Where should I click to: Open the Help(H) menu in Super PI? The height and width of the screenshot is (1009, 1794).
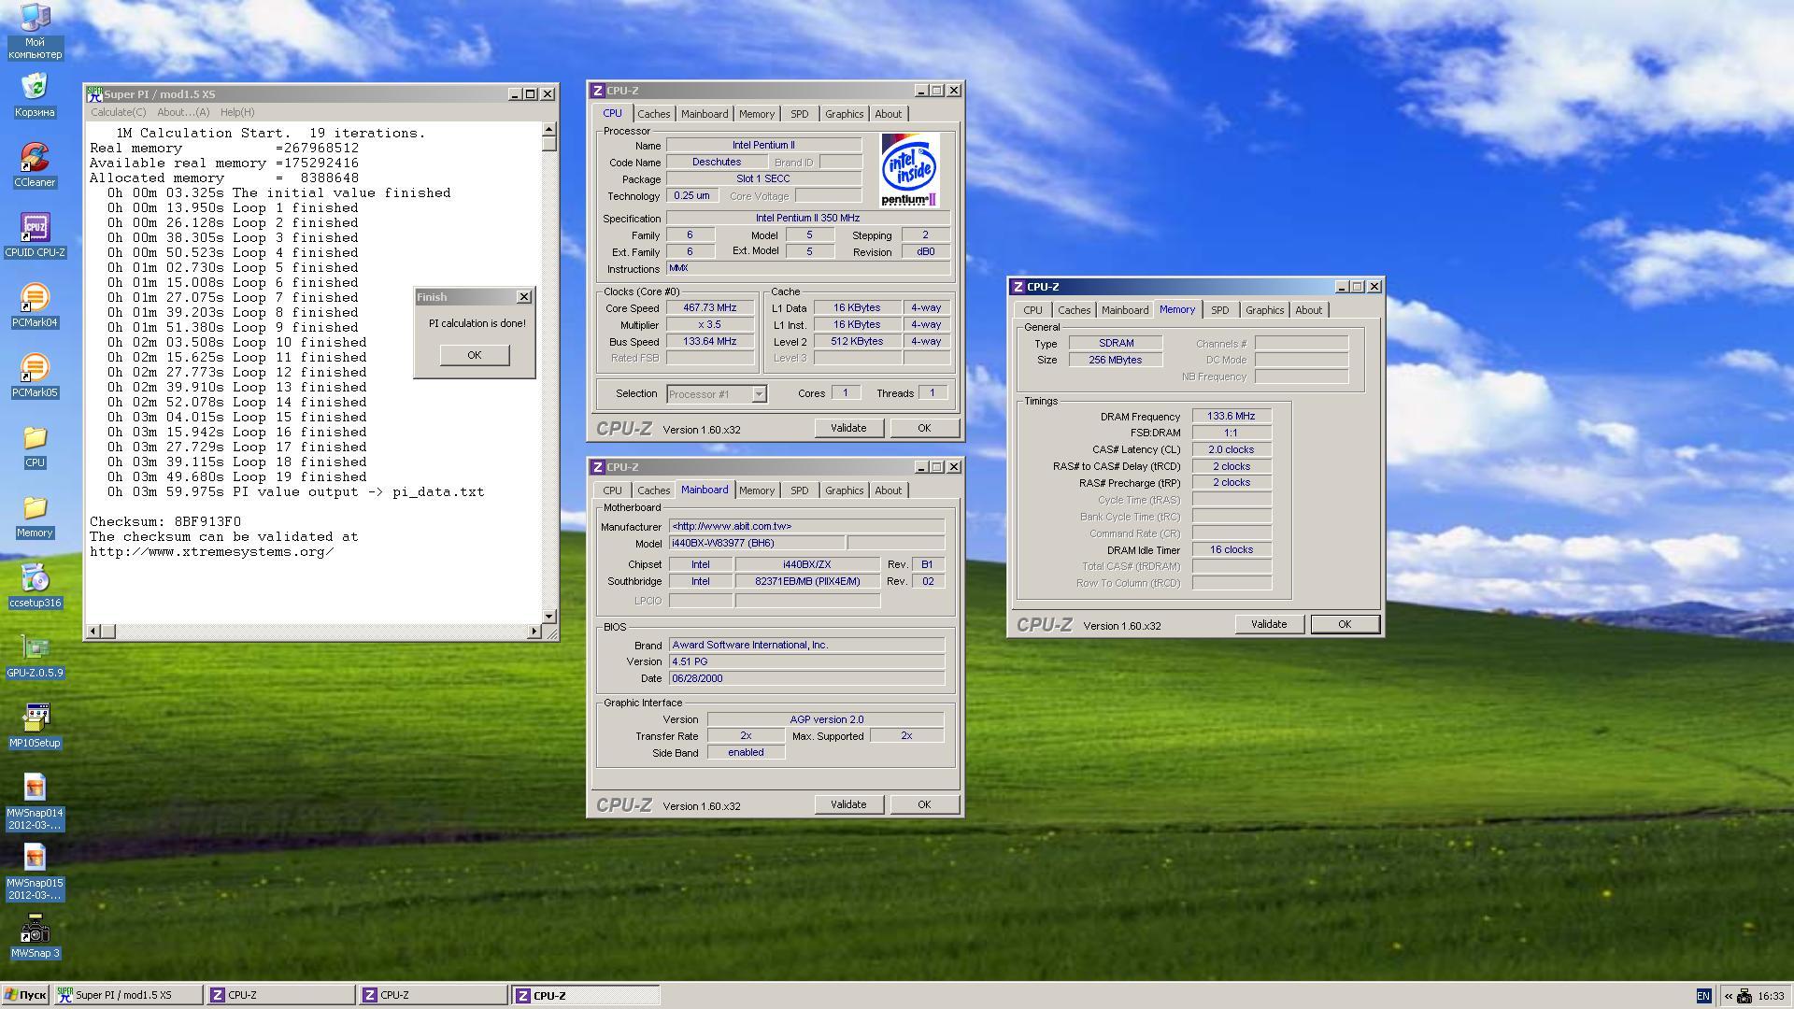237,112
